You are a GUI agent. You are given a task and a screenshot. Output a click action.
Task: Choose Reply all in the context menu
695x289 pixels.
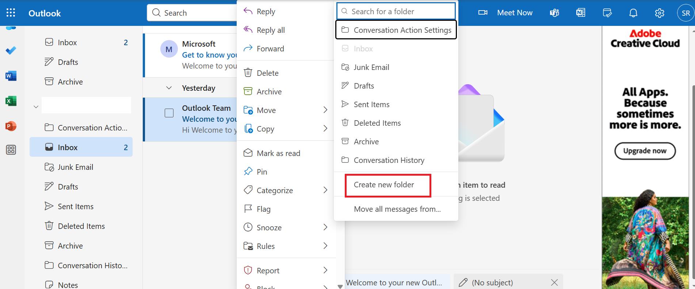[x=286, y=30]
